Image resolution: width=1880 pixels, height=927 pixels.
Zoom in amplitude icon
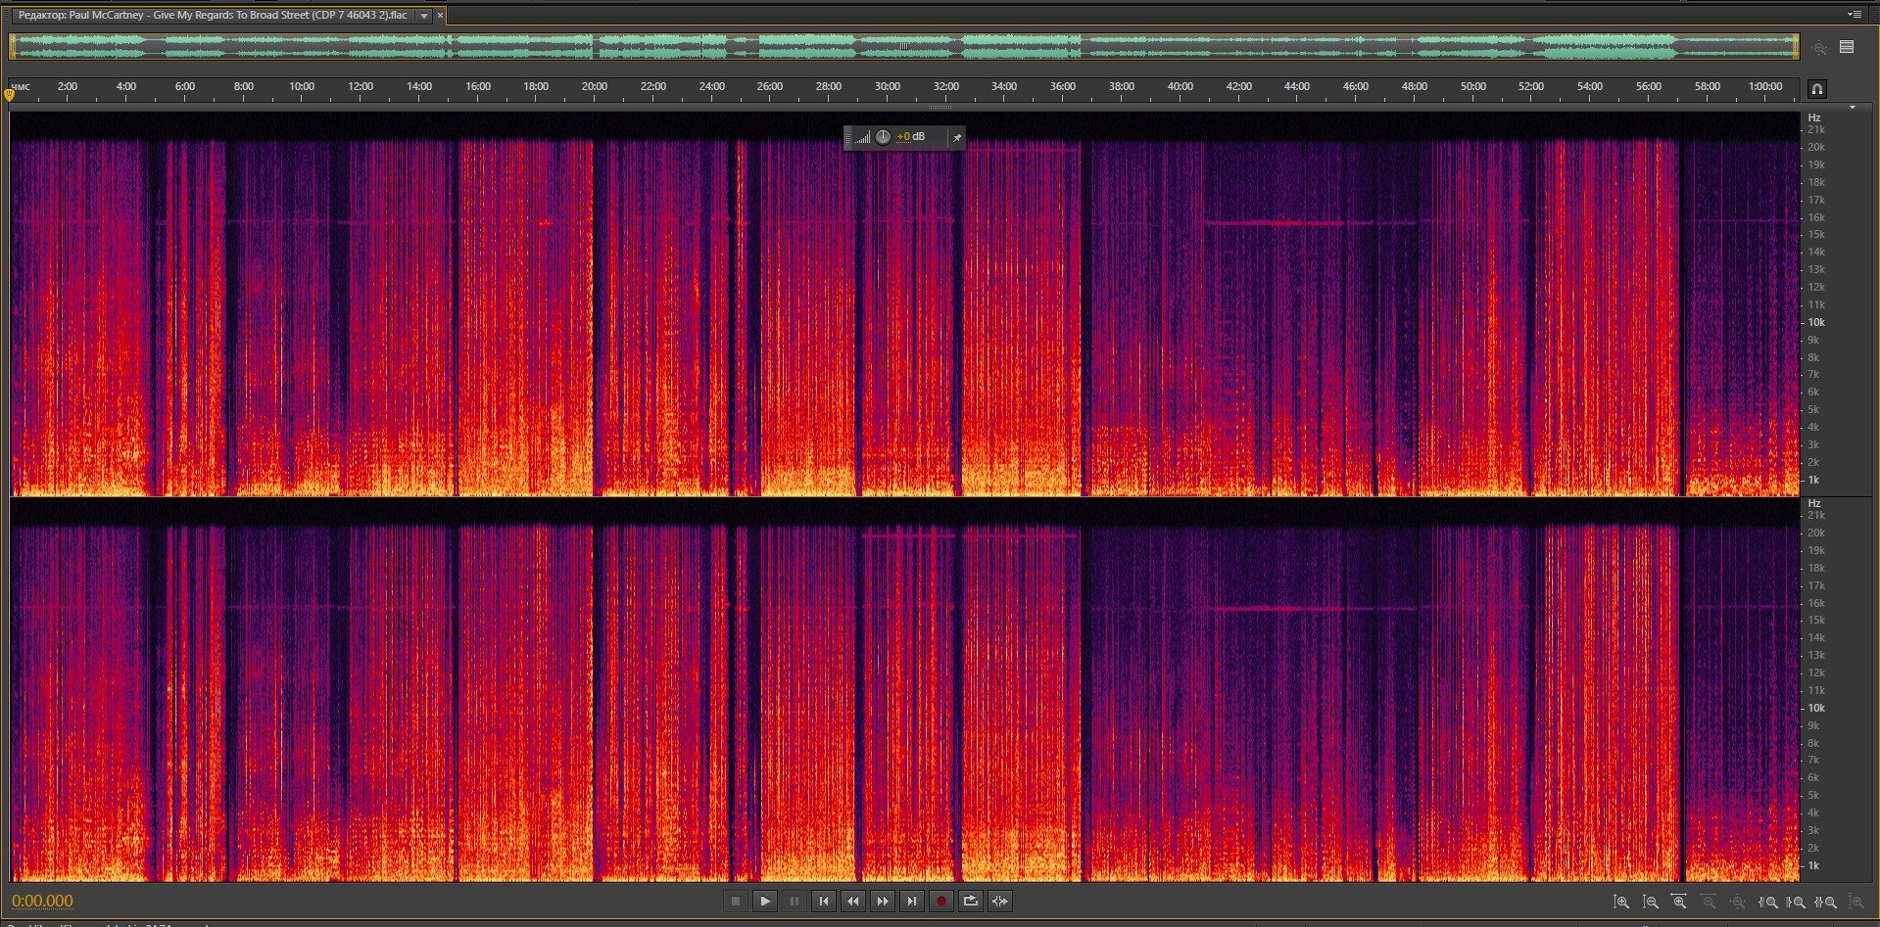(1621, 902)
